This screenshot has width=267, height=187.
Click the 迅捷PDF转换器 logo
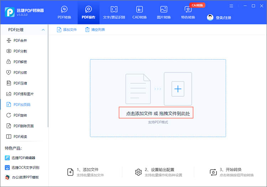click(x=10, y=12)
